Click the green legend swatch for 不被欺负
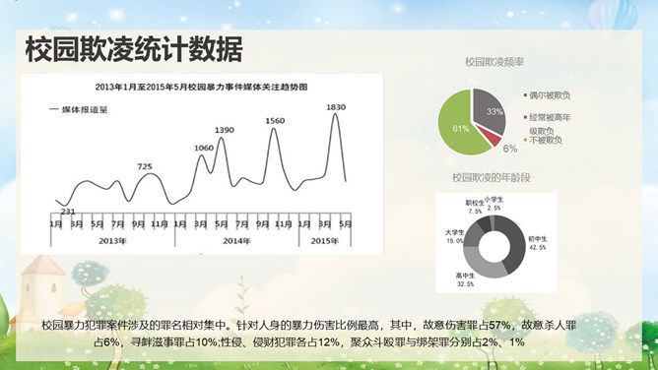Viewport: 658px width, 370px height. click(x=525, y=140)
